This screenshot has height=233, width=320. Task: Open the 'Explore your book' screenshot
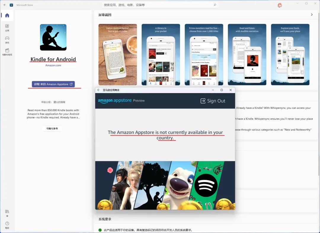point(290,55)
